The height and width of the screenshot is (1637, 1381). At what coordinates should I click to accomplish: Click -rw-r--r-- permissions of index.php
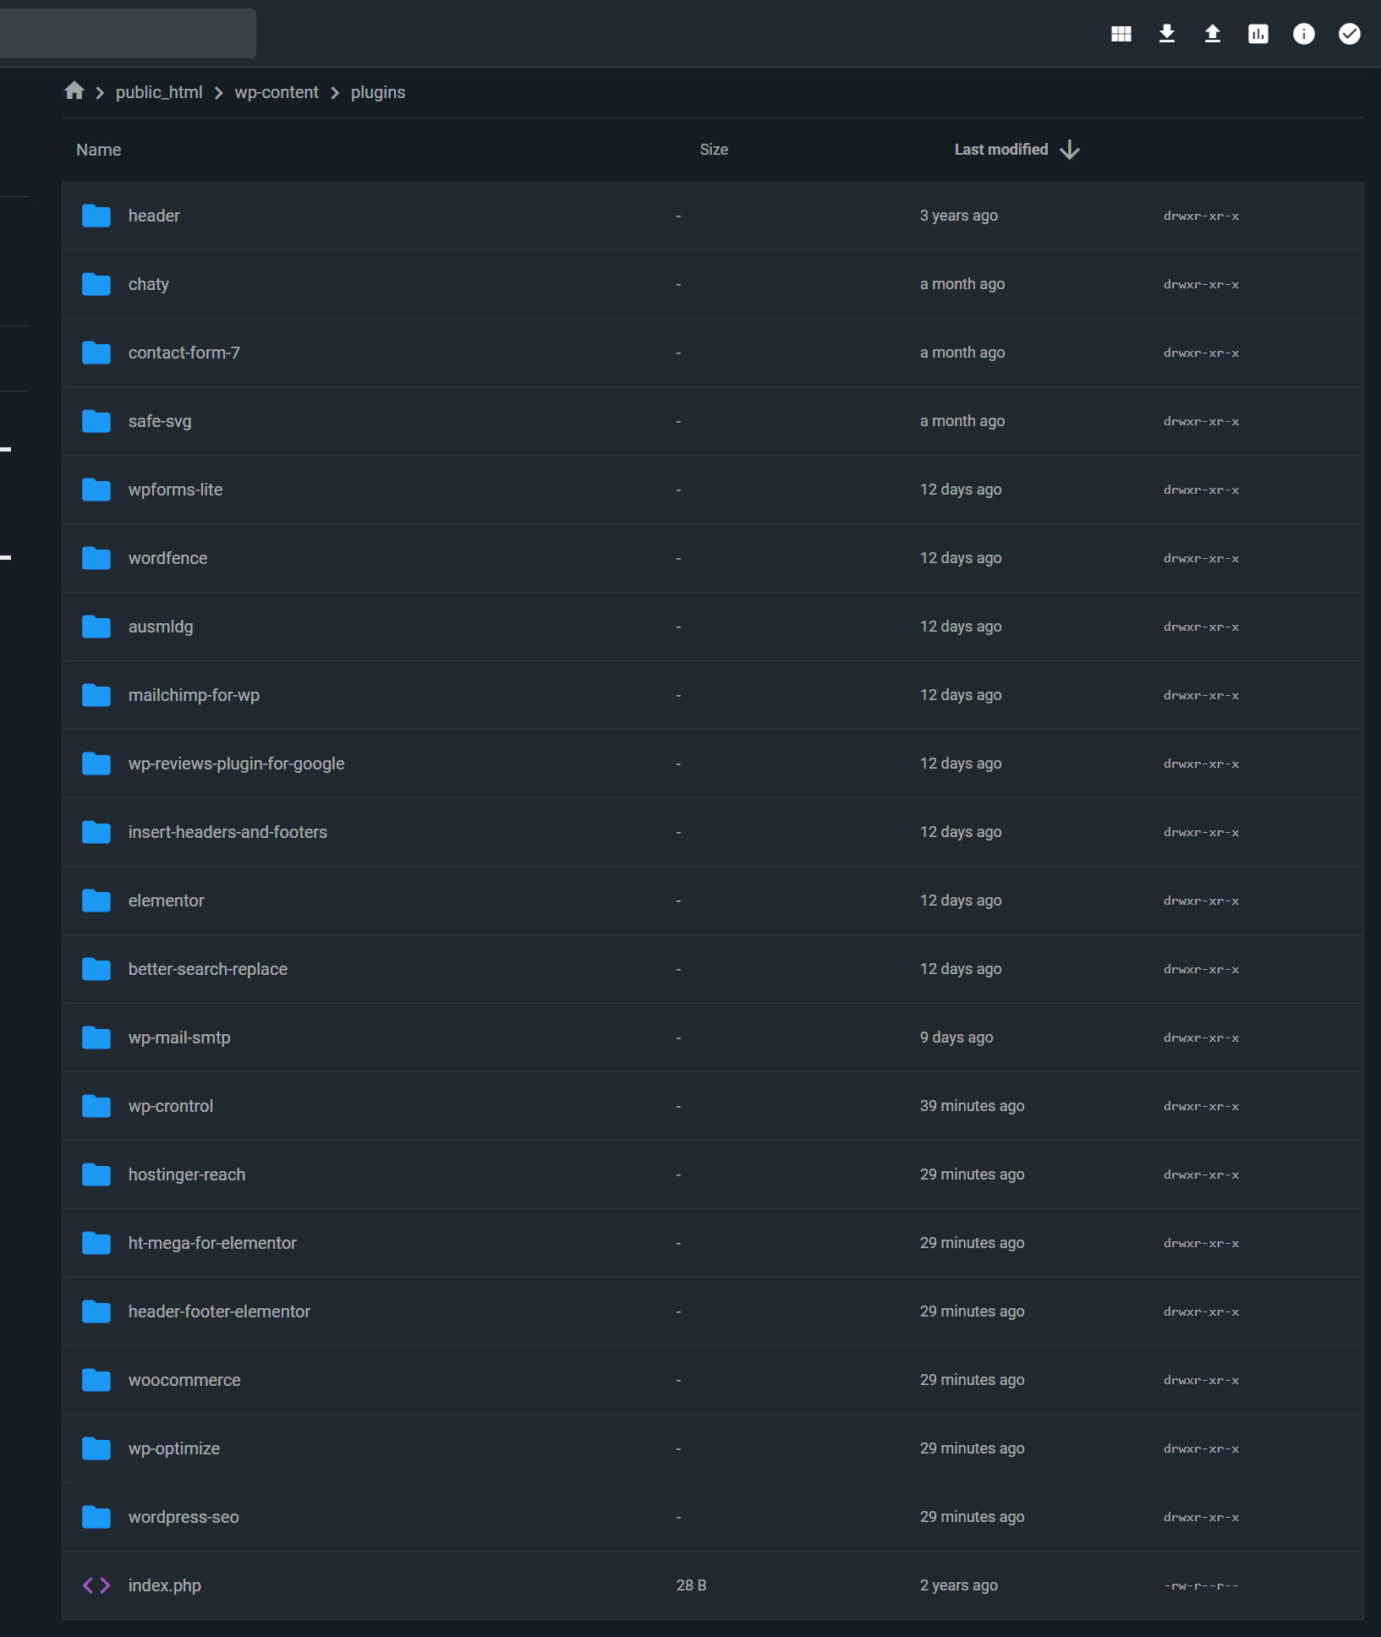pos(1202,1585)
